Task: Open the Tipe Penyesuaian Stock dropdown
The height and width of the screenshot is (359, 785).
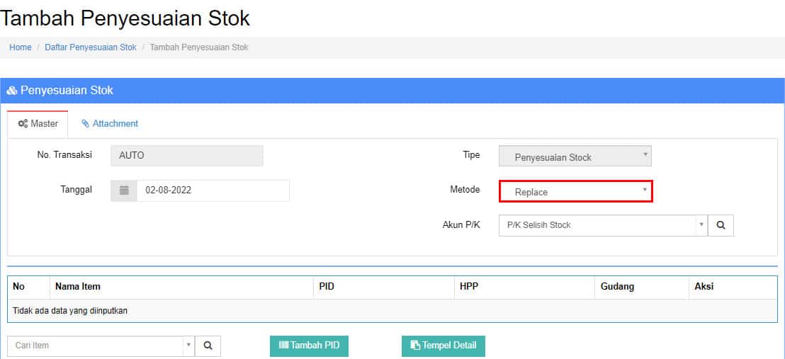Action: click(x=575, y=157)
